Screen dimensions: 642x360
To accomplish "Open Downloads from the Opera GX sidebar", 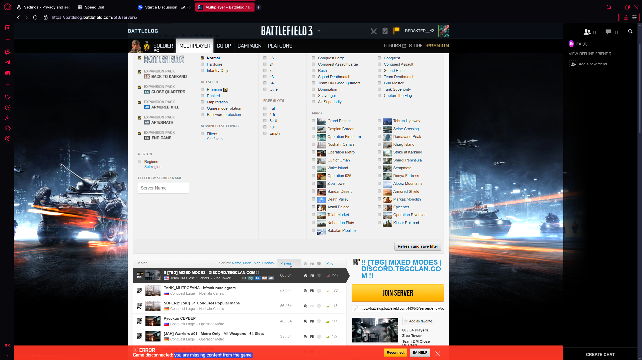I will 8,118.
